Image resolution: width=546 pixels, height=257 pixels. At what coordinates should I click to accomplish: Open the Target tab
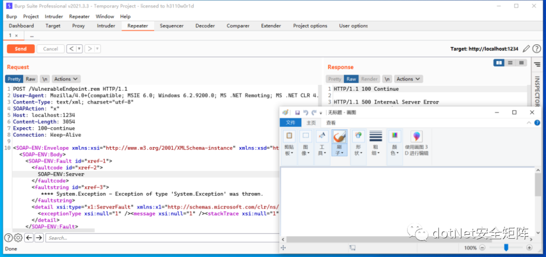pos(53,26)
